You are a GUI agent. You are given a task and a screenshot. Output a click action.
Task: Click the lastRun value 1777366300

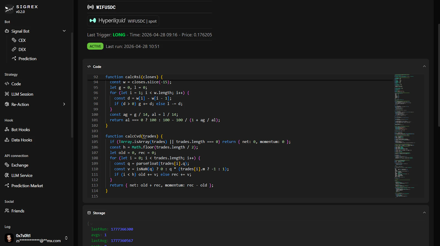tap(122, 229)
